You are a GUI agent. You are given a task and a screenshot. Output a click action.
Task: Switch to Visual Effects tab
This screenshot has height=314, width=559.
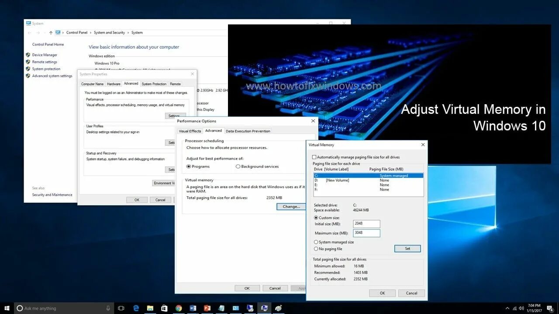click(190, 131)
